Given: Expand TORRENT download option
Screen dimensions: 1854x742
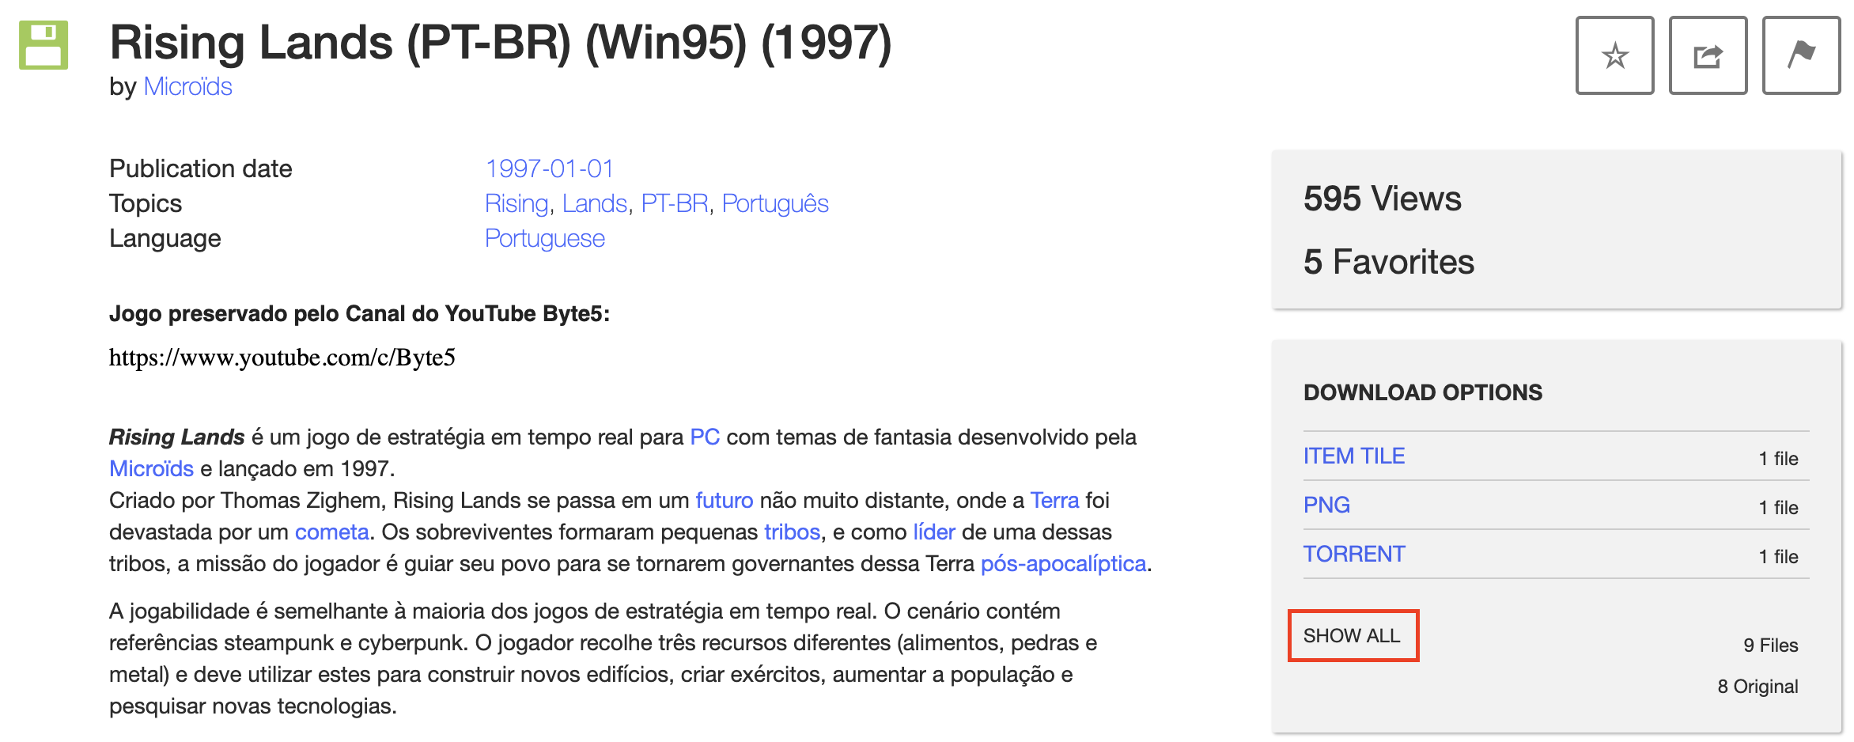Looking at the screenshot, I should point(1354,554).
